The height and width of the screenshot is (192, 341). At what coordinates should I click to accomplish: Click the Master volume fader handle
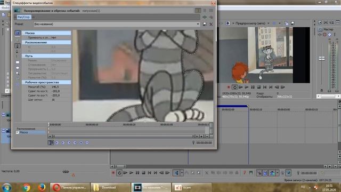(322, 58)
